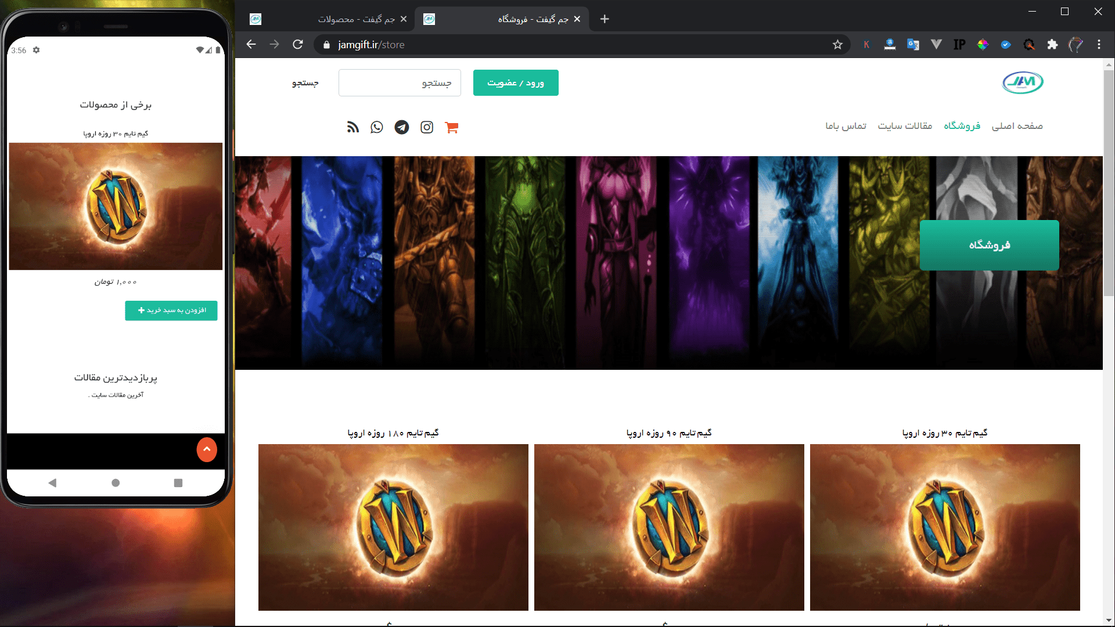Open the فروشگاه navigation menu item
Viewport: 1115px width, 627px height.
coord(962,126)
